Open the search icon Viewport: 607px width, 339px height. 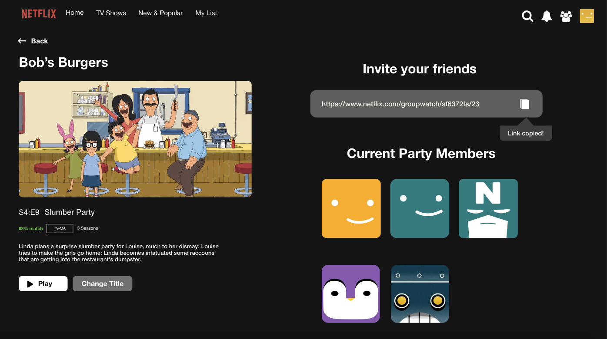(527, 16)
